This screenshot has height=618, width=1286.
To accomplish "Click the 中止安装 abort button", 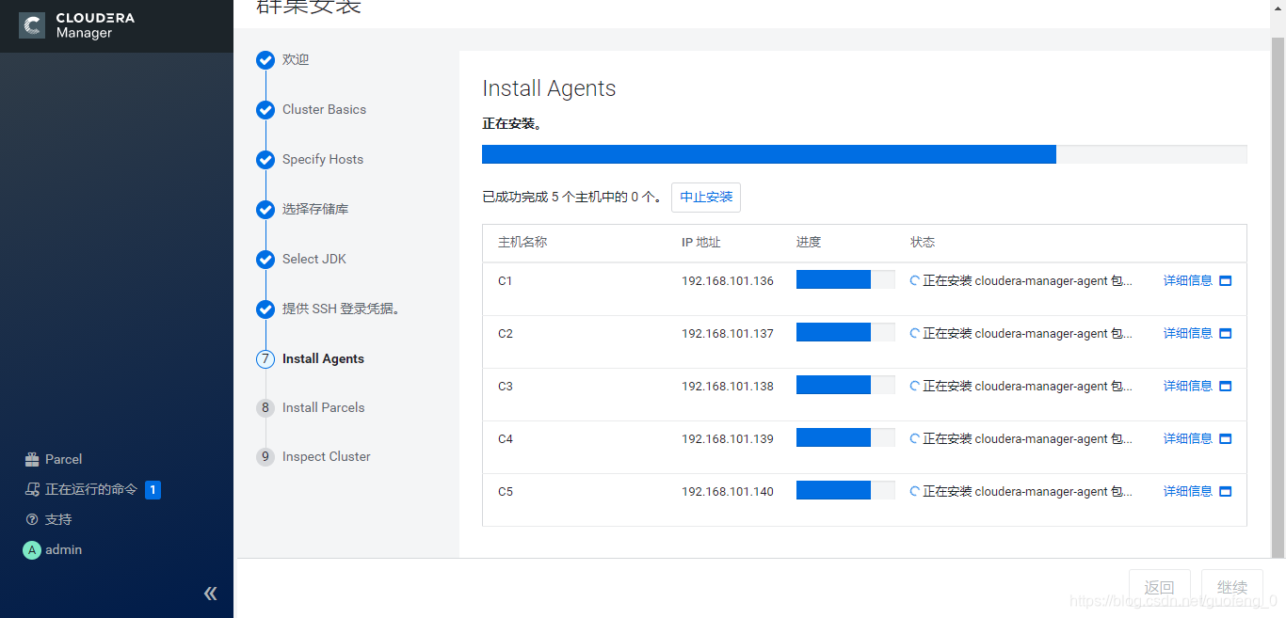I will click(x=706, y=198).
